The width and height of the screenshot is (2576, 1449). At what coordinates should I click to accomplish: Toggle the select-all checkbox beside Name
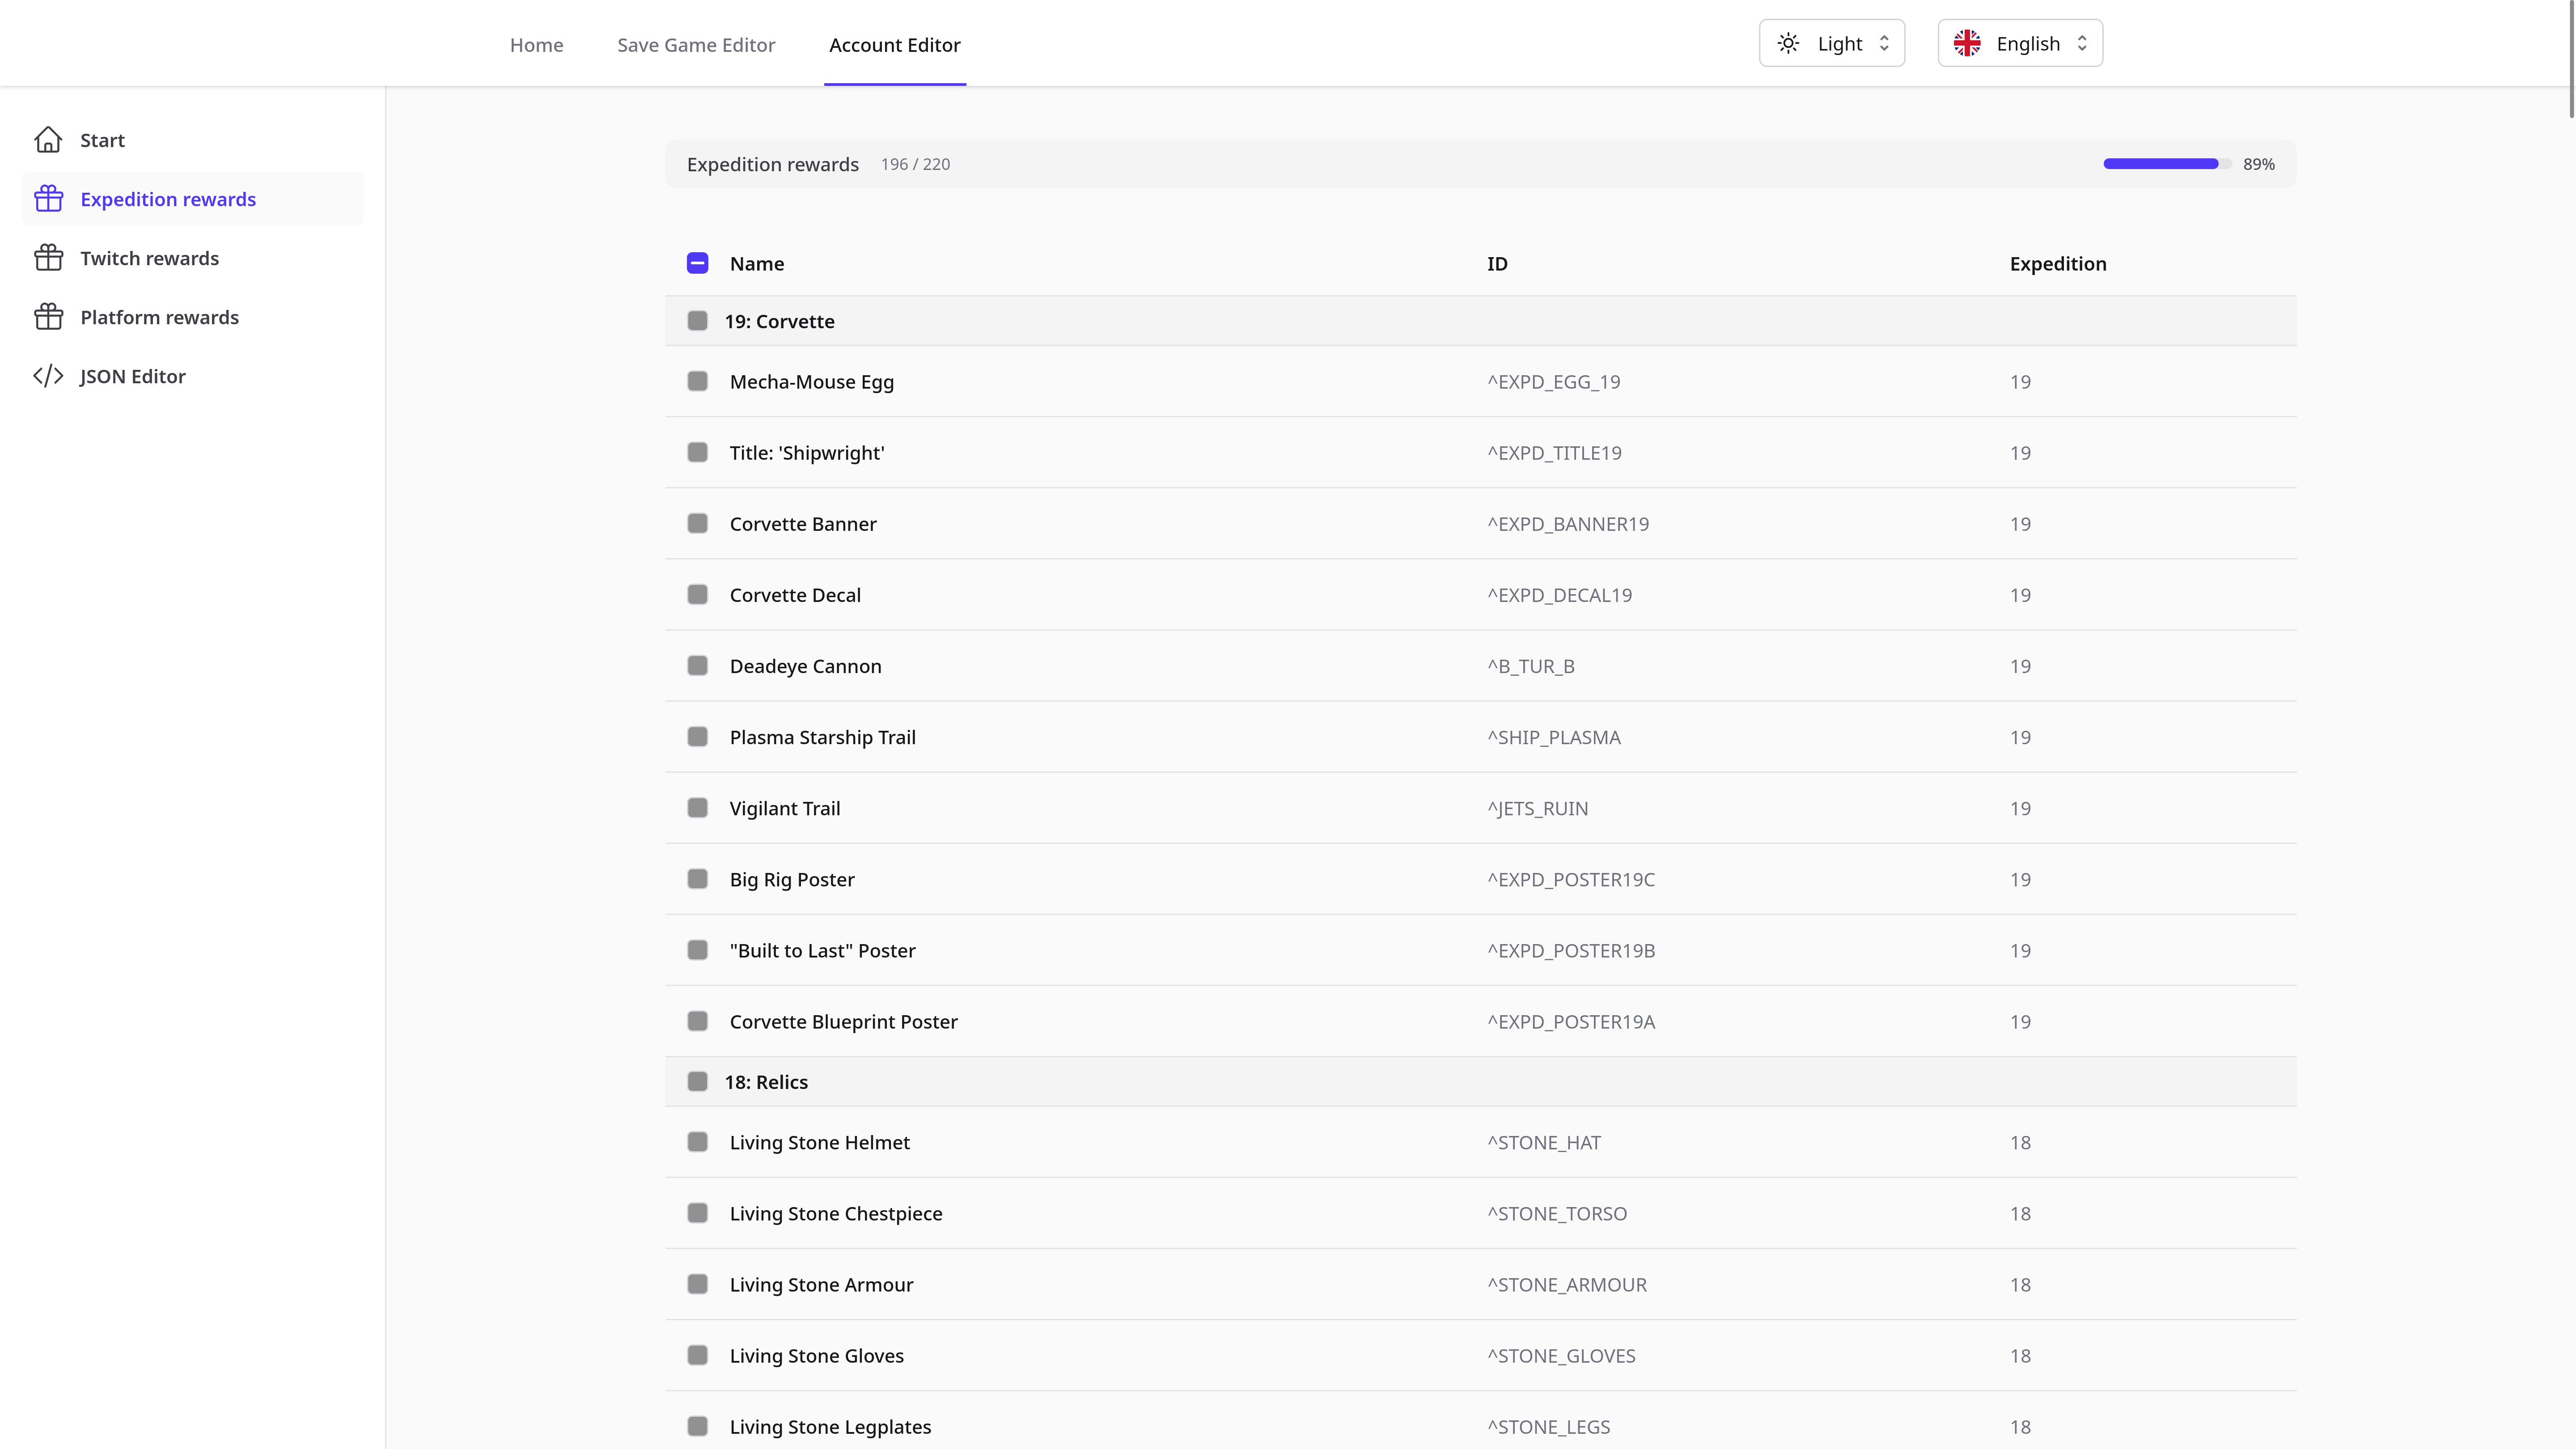(x=697, y=263)
